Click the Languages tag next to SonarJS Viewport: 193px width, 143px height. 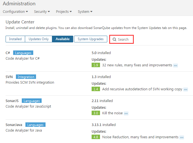[32, 101]
